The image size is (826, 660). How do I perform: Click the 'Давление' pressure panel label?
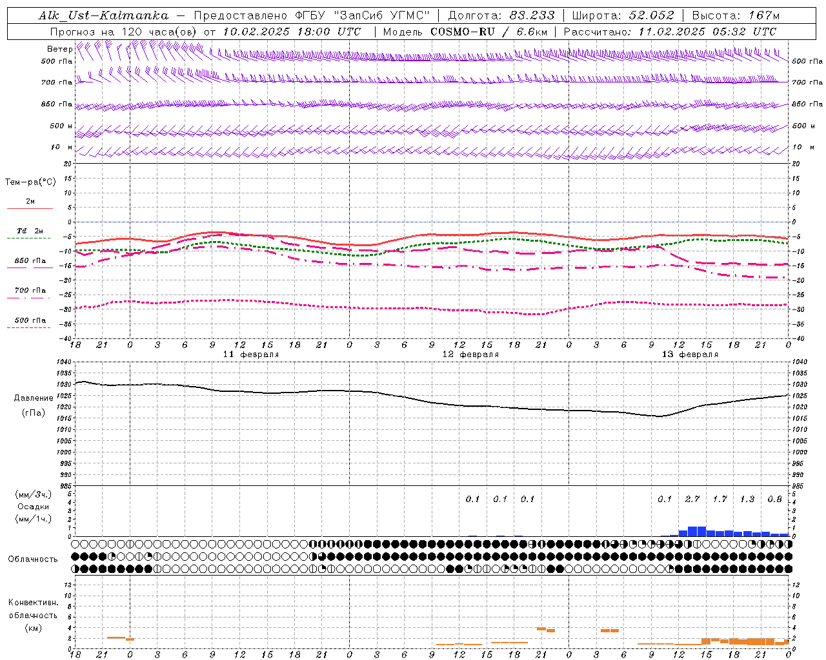(x=34, y=398)
